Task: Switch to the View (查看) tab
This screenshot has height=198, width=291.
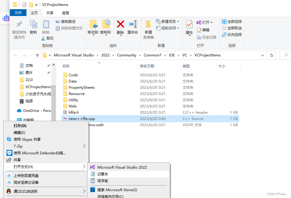Action: pyautogui.click(x=66, y=13)
